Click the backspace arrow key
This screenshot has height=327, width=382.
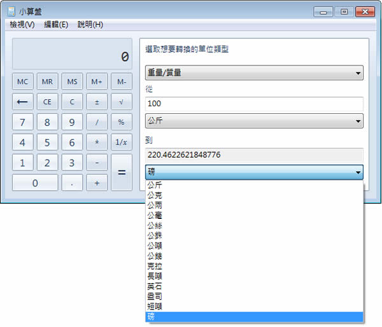[x=22, y=102]
